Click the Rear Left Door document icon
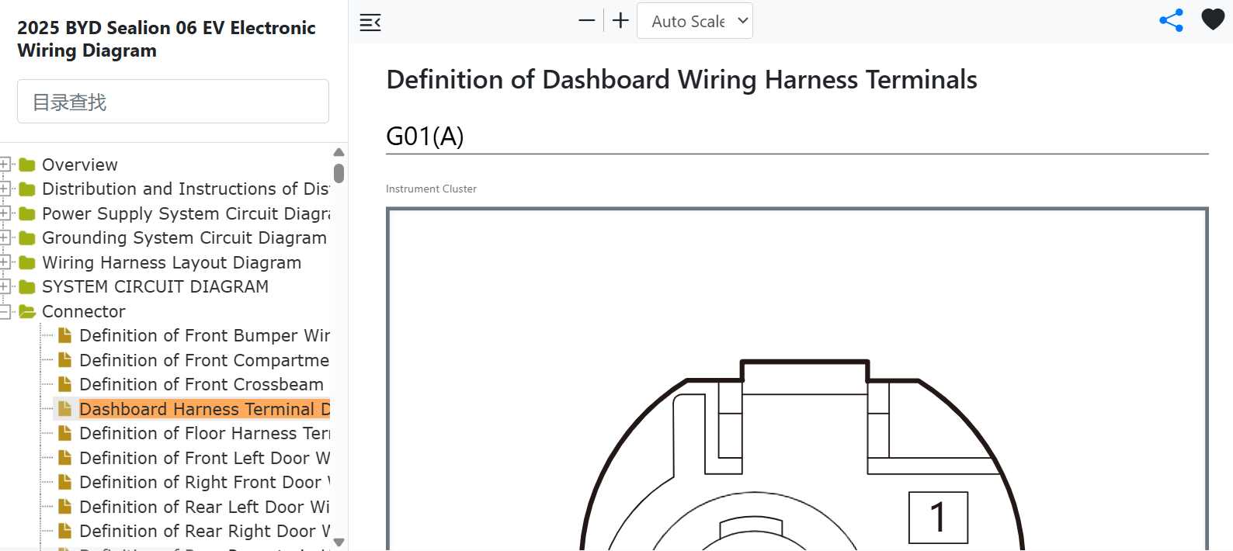This screenshot has height=551, width=1233. (65, 507)
